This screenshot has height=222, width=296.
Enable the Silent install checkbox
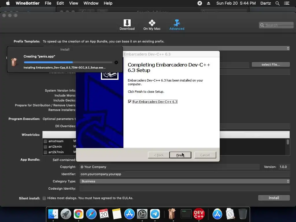[44, 198]
